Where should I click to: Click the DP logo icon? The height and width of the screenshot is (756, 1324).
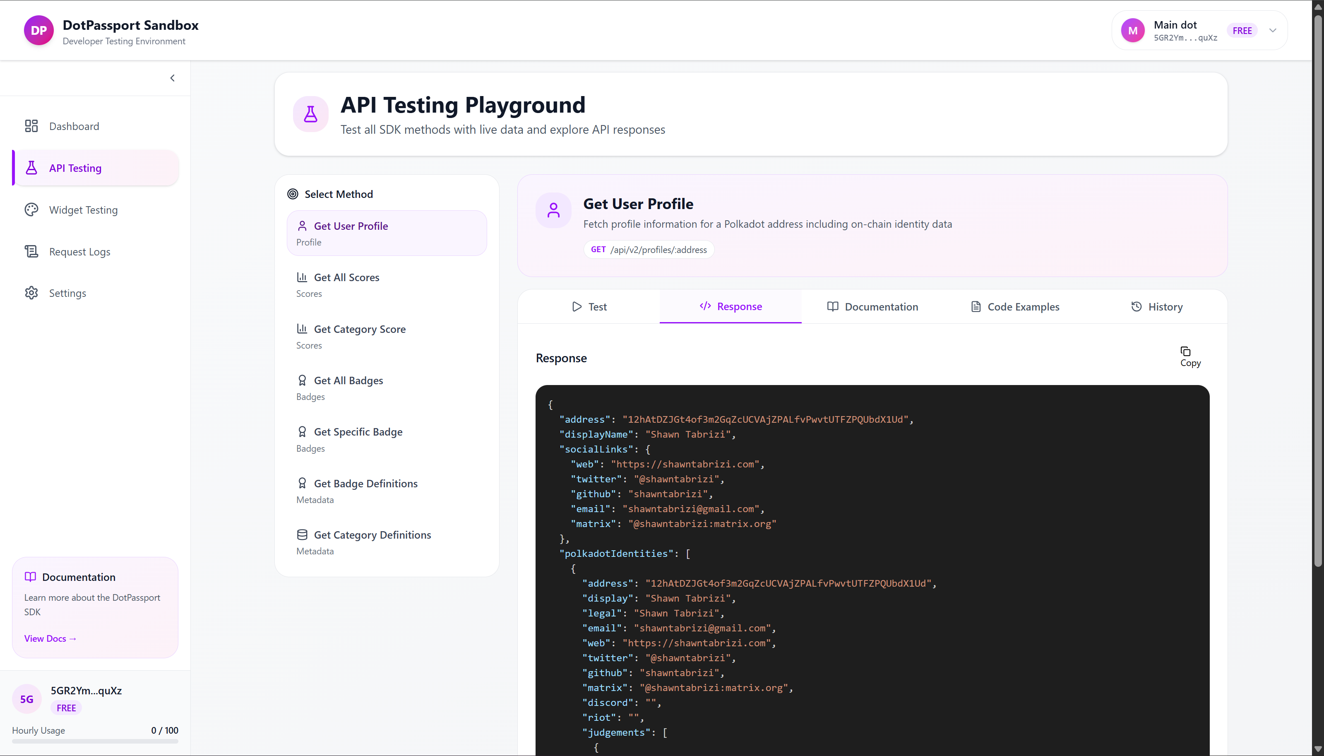click(38, 31)
